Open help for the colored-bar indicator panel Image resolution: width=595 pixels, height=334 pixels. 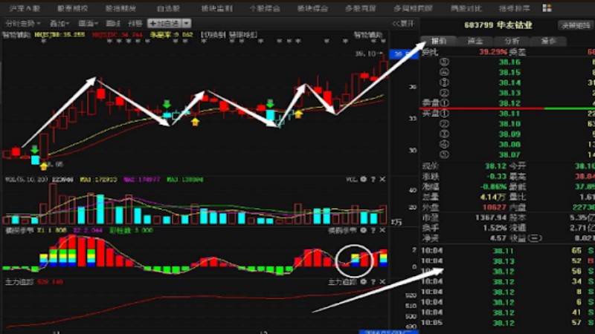point(373,230)
